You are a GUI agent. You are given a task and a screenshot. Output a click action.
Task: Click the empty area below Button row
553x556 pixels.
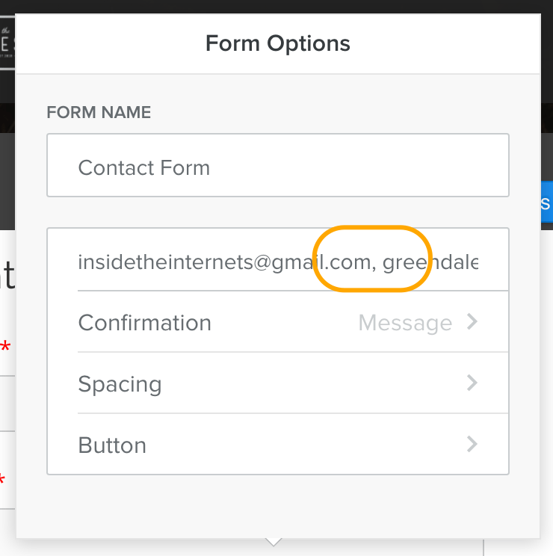point(278,505)
